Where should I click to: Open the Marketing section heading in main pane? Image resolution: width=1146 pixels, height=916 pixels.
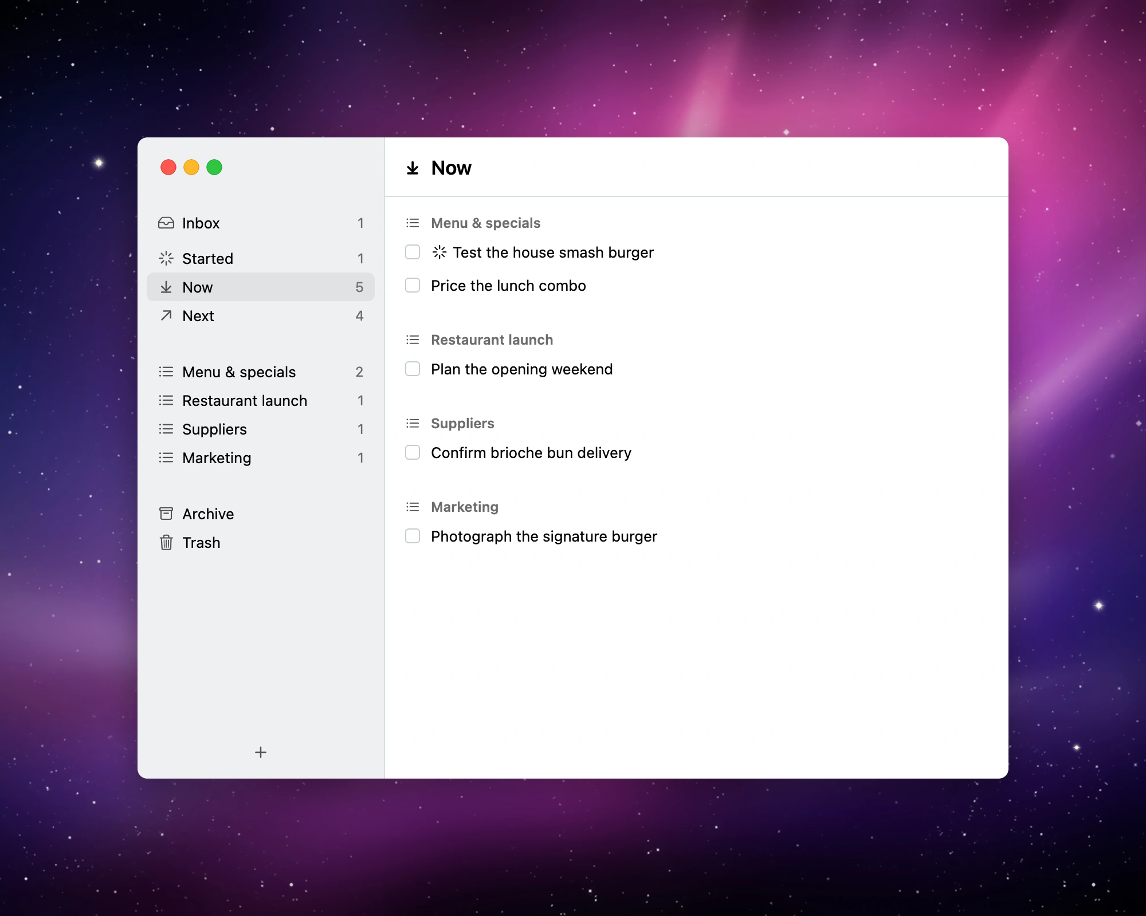(465, 507)
